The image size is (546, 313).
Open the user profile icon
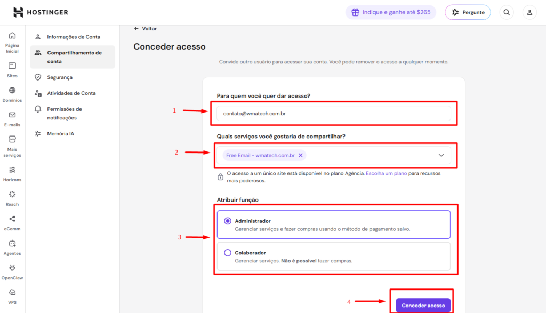(x=529, y=12)
